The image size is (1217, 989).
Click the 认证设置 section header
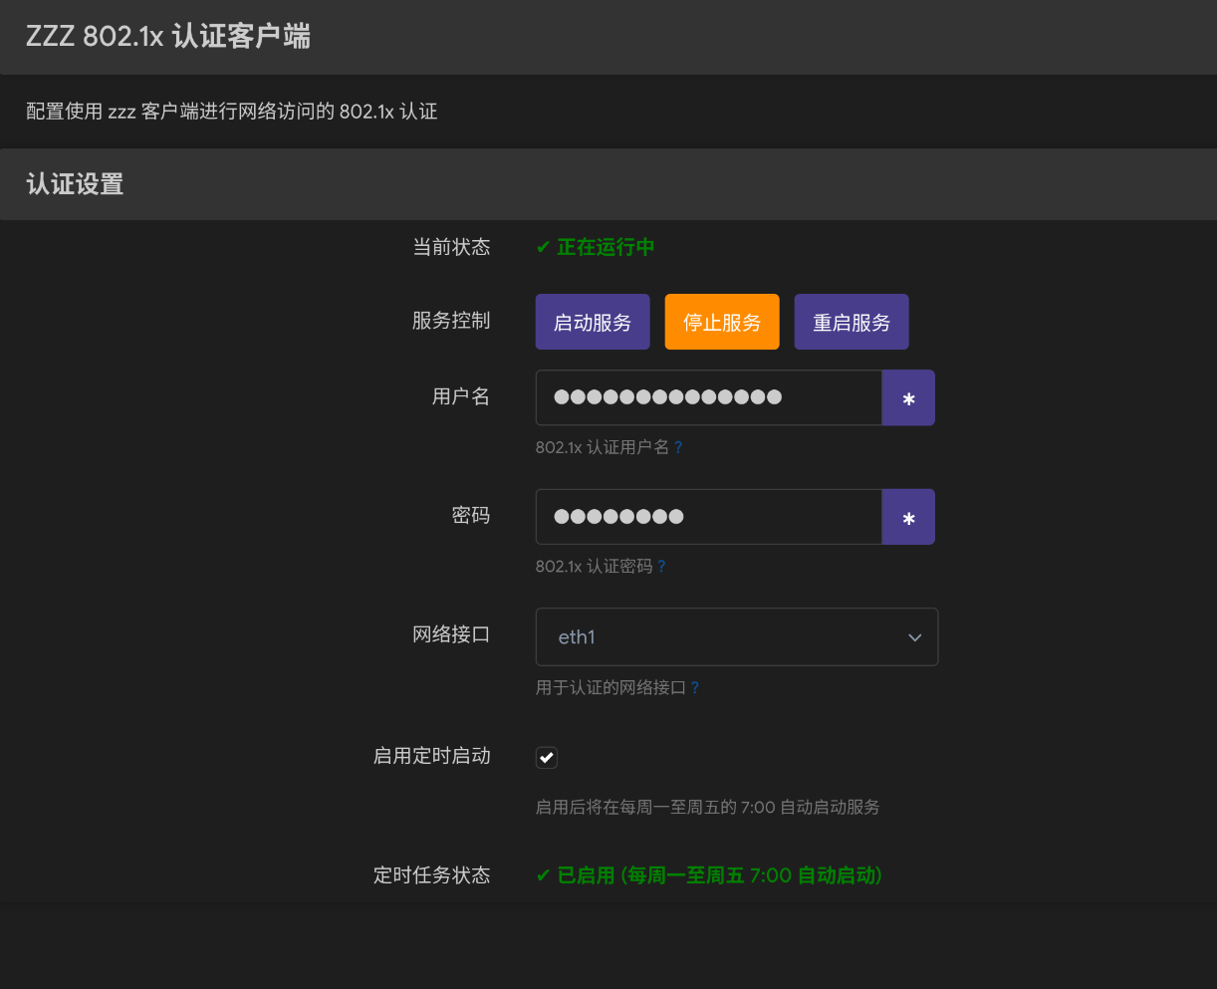click(x=75, y=184)
